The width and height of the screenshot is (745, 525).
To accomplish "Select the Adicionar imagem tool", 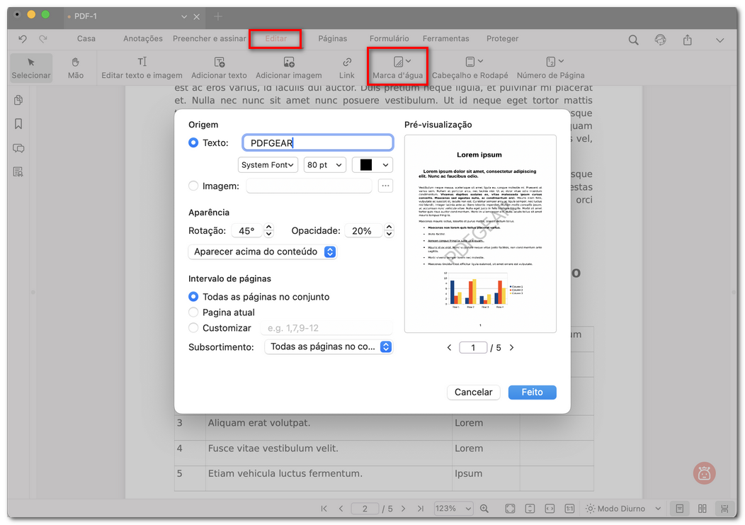I will coord(289,67).
